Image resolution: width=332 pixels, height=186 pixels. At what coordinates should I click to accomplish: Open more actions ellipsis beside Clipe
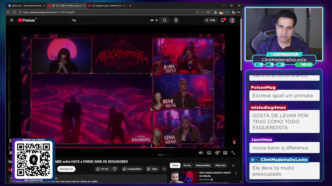[x=164, y=169]
